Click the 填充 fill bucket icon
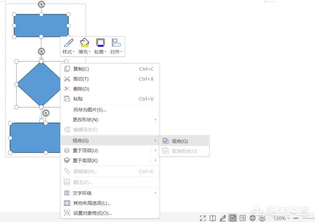 (84, 43)
